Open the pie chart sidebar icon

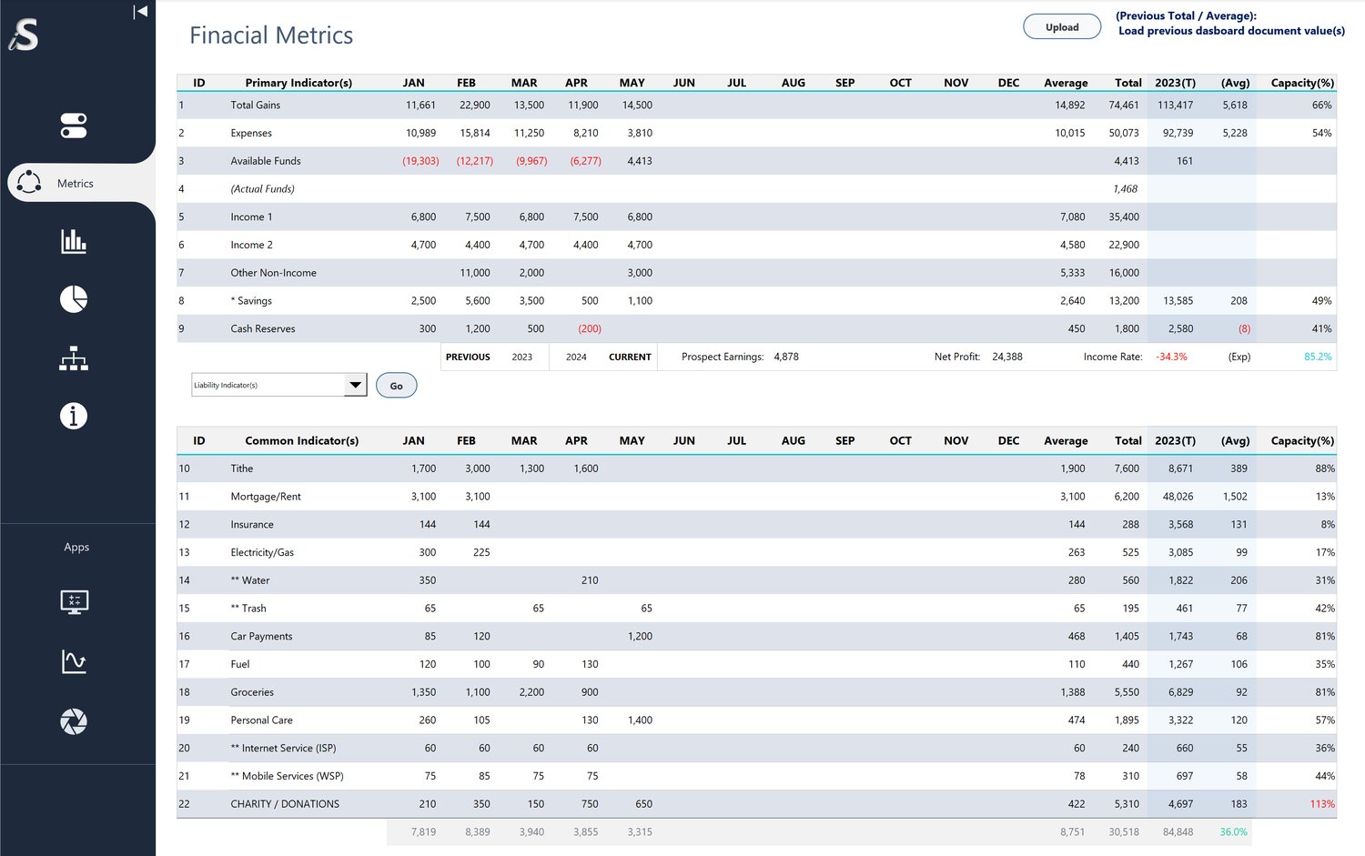point(74,299)
